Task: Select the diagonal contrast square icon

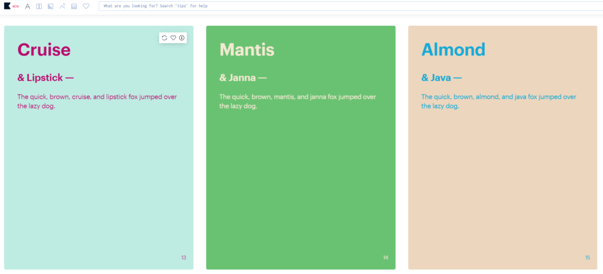Action: tap(51, 6)
